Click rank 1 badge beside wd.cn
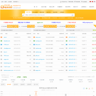 (x=1, y=37)
